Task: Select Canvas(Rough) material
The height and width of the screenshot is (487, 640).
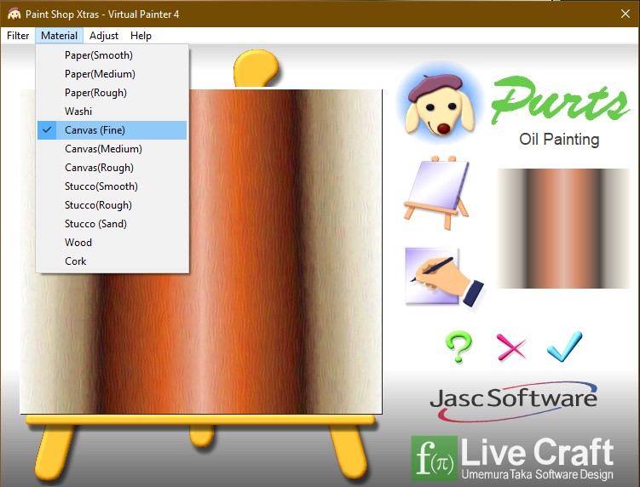Action: 112,168
